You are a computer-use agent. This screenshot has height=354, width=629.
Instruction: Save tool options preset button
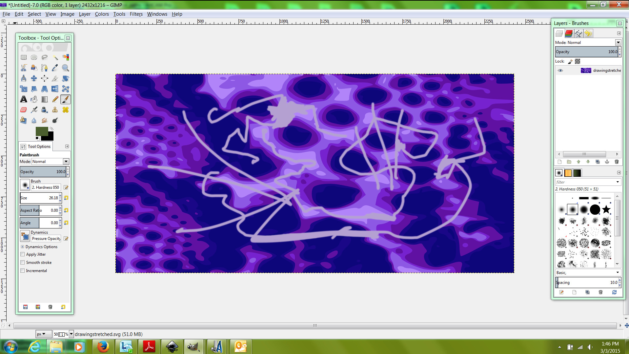click(25, 307)
